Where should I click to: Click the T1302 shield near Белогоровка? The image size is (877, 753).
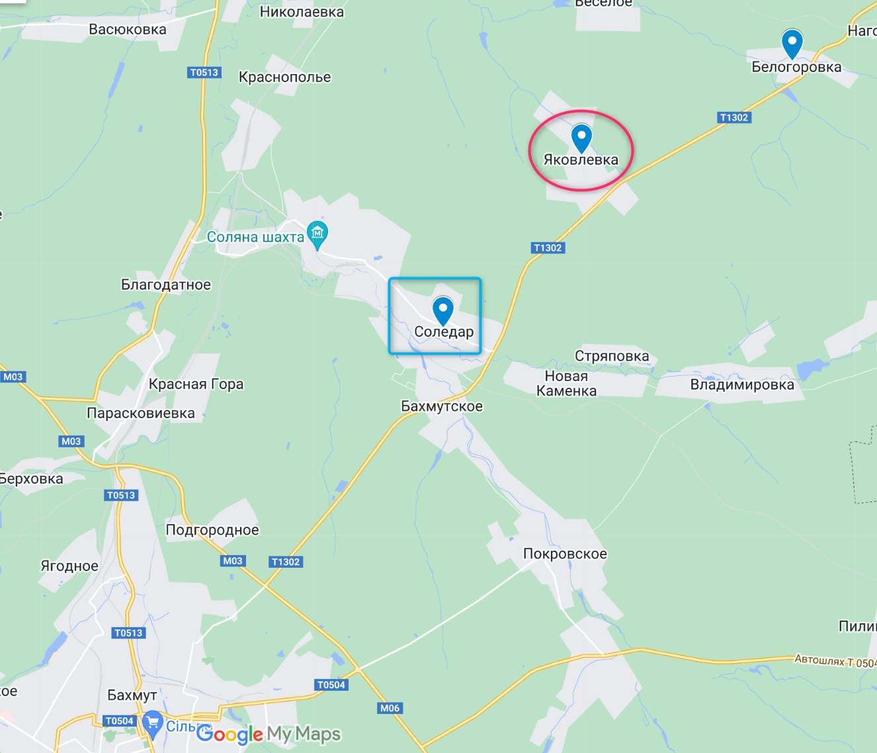734,117
